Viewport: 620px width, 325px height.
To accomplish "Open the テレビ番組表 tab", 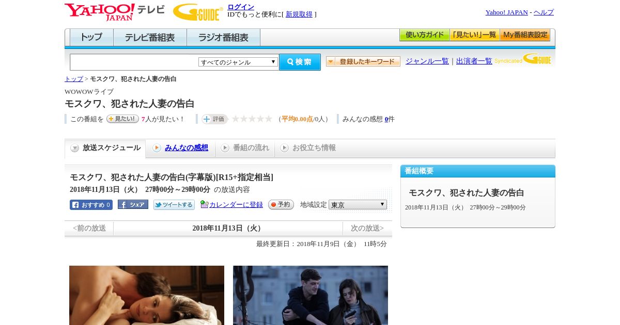I will click(150, 37).
